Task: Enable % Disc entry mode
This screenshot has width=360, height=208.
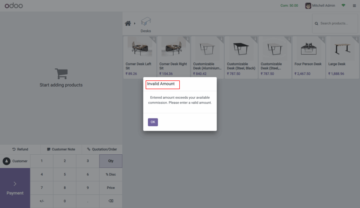Action: click(110, 174)
